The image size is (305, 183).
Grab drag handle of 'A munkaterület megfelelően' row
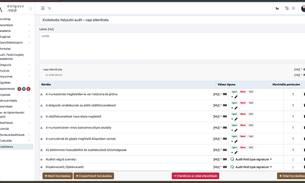42,95
